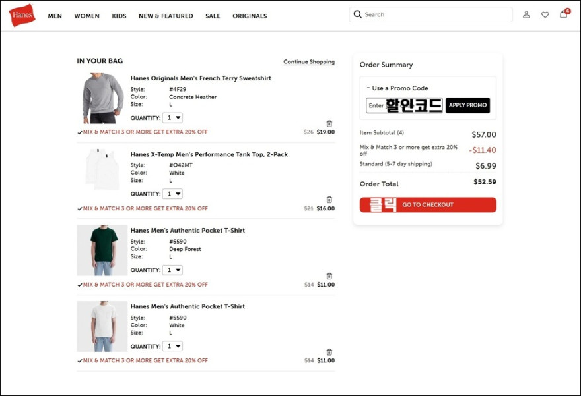Click Mix & Match offer under Sweatshirt
The width and height of the screenshot is (581, 396).
[x=145, y=132]
